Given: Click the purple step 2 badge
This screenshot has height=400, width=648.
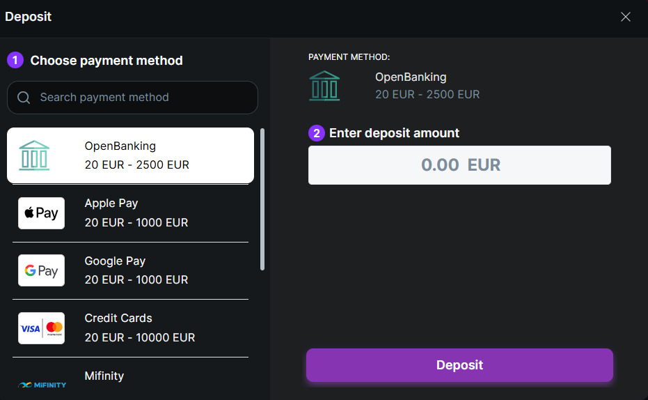Looking at the screenshot, I should point(317,133).
